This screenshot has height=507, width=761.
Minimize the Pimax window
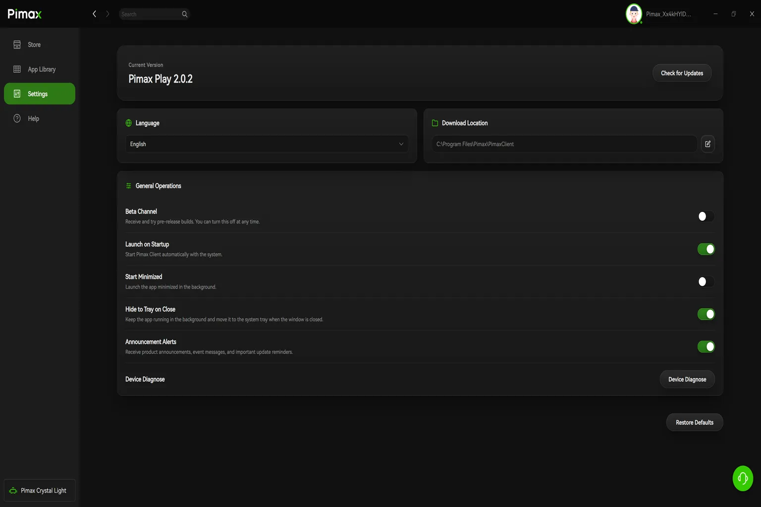715,14
